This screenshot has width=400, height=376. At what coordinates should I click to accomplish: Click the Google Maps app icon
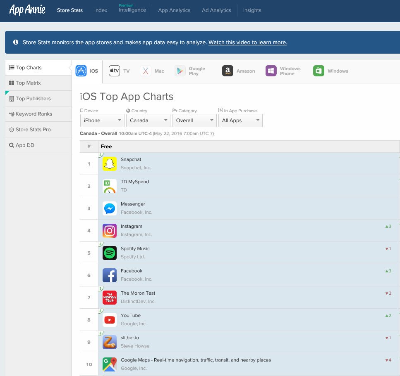pyautogui.click(x=110, y=364)
